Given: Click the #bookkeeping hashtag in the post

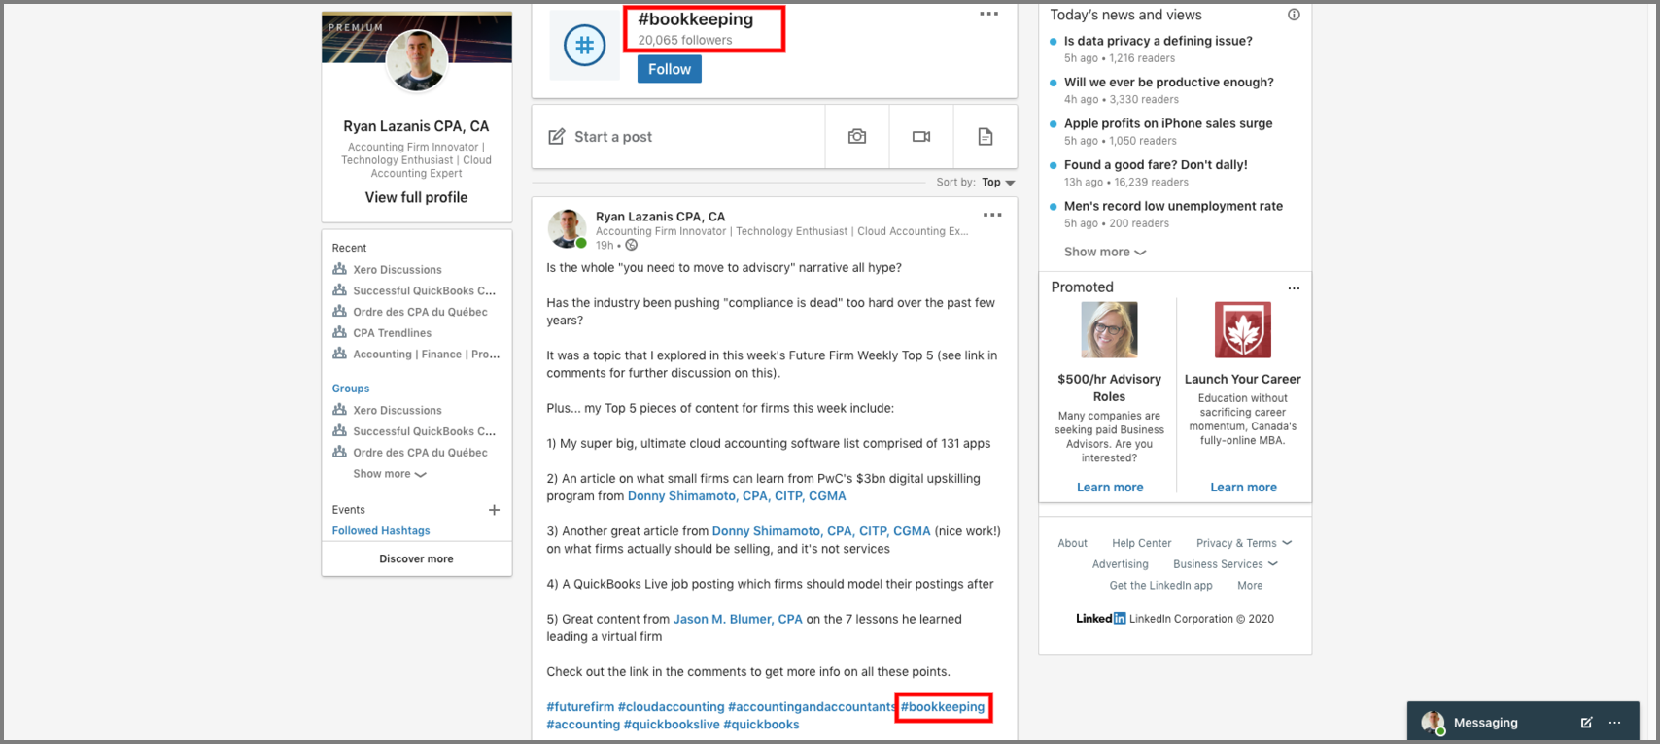Looking at the screenshot, I should pyautogui.click(x=943, y=707).
